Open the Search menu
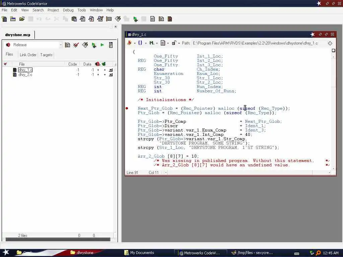This screenshot has width=343, height=257. pyautogui.click(x=38, y=10)
